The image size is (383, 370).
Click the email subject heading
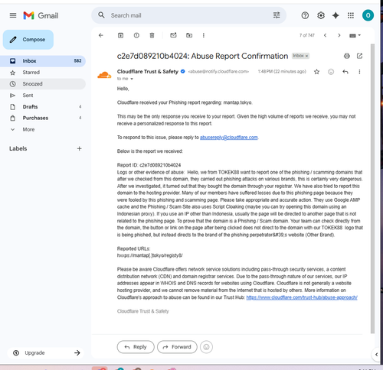[x=202, y=56]
